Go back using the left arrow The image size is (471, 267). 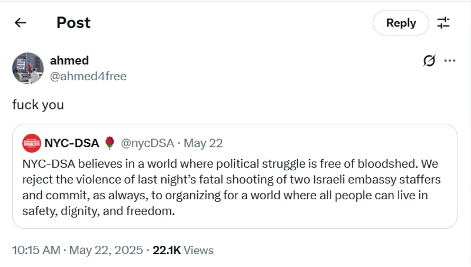tap(21, 23)
